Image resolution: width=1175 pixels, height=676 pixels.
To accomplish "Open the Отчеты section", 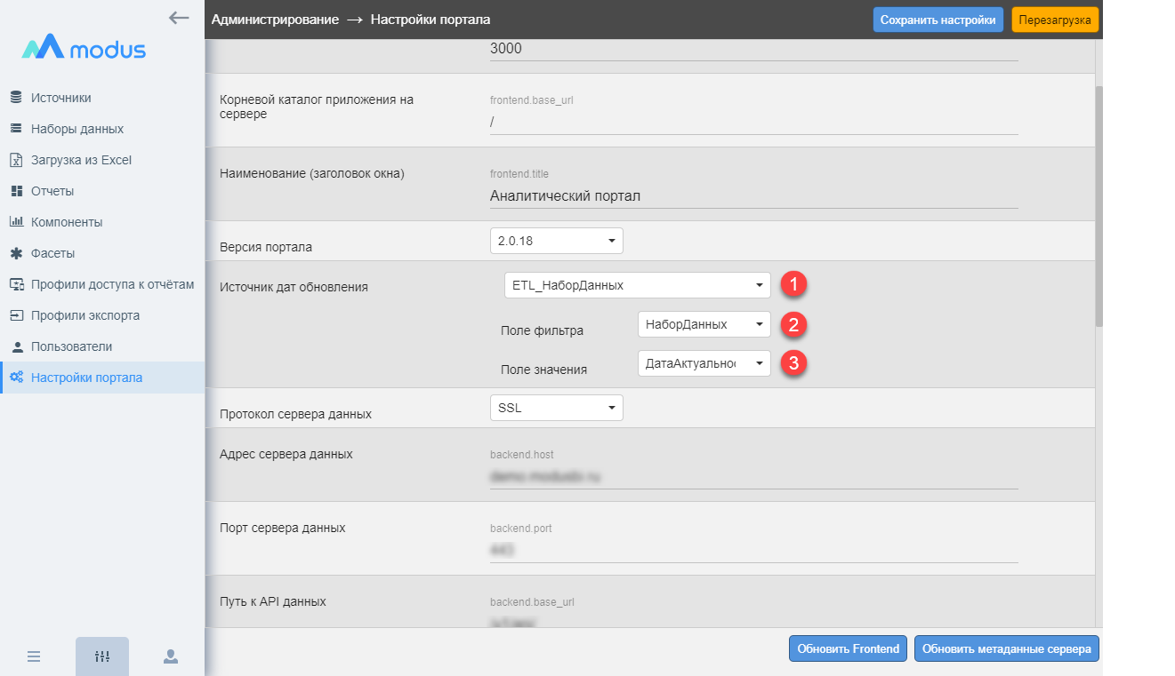I will [52, 191].
